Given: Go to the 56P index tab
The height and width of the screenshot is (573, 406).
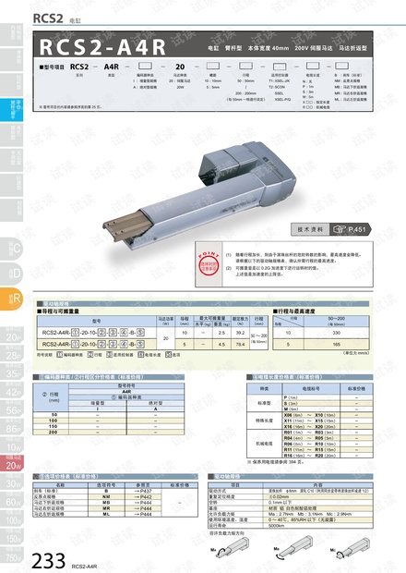Looking at the screenshot, I should 12,408.
